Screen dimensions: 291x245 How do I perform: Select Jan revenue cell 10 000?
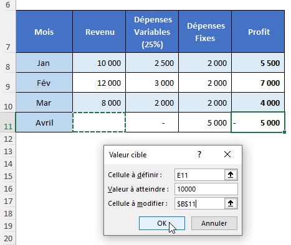(99, 63)
